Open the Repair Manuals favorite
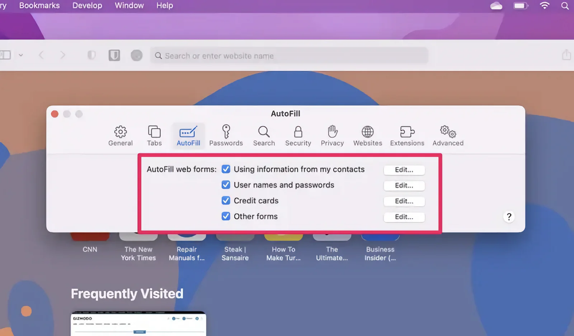574x336 pixels. (x=187, y=247)
